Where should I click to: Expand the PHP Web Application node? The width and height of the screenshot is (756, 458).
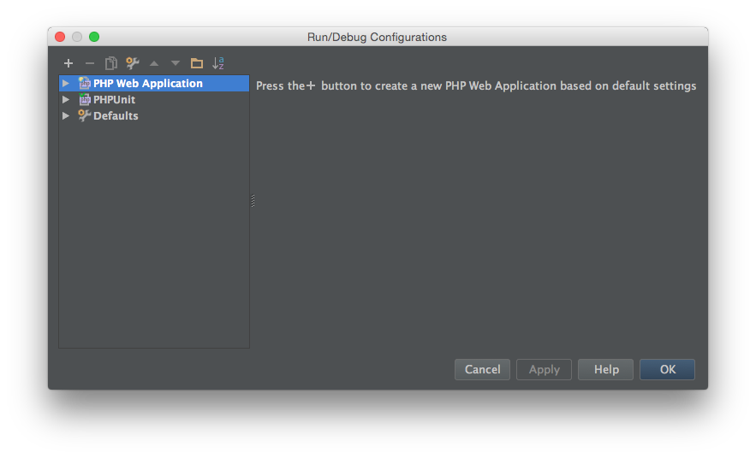[x=66, y=83]
